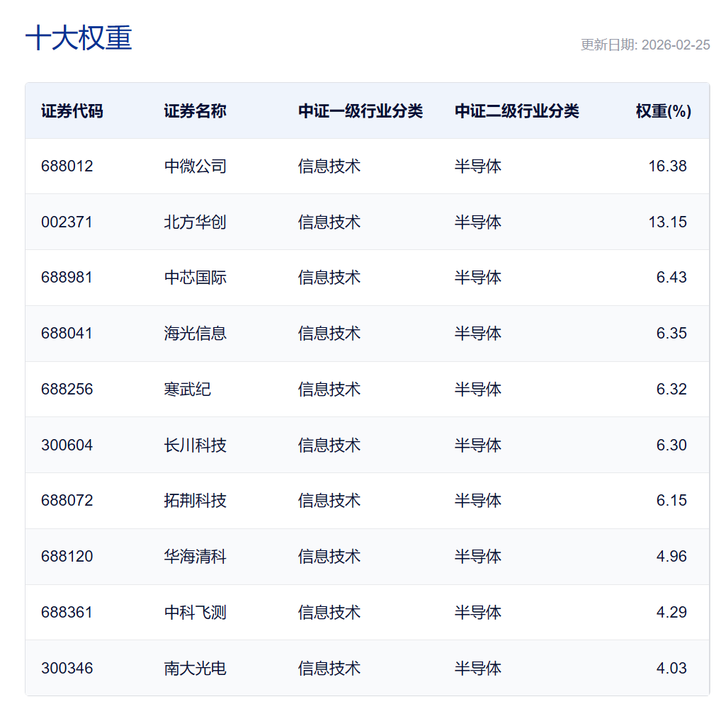Click the 南大光电 bottom row entry
Screen dimensions: 721x704
pos(195,668)
